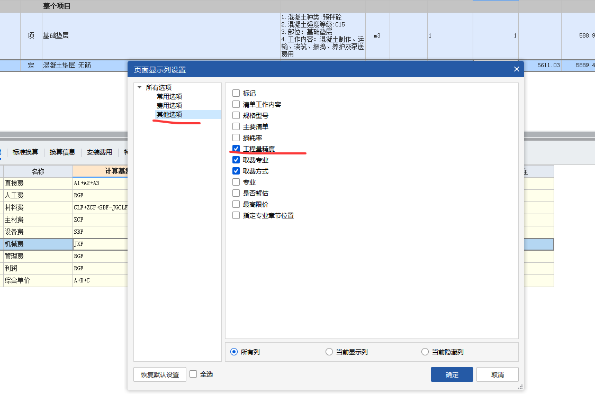This screenshot has height=412, width=595.
Task: Click the 混凝土种类 description cell
Action: pyautogui.click(x=322, y=35)
